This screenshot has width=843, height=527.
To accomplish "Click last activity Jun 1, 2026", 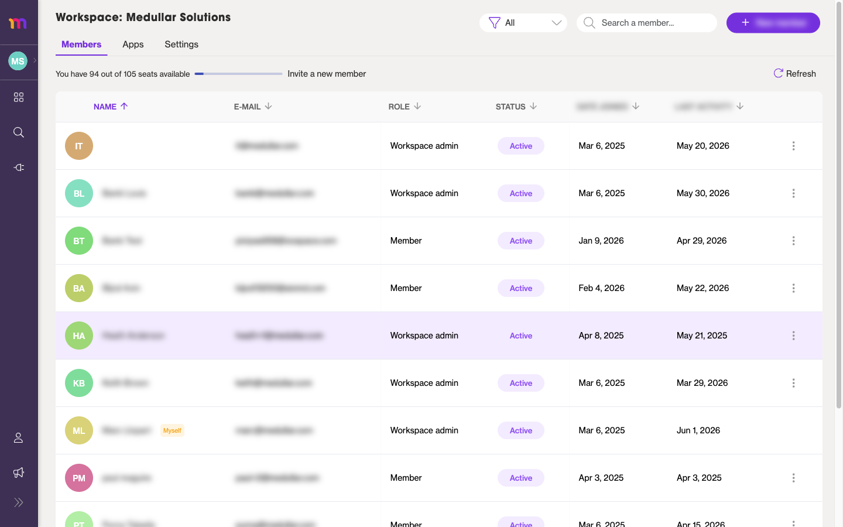I will pyautogui.click(x=698, y=430).
